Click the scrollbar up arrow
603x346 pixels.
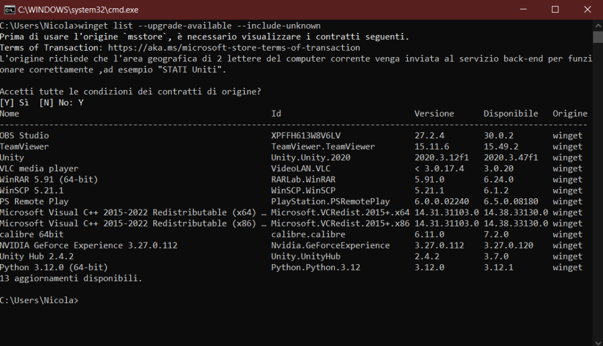click(x=598, y=26)
